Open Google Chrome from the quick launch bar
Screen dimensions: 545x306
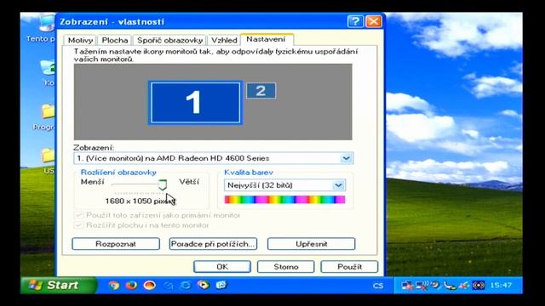tap(113, 286)
